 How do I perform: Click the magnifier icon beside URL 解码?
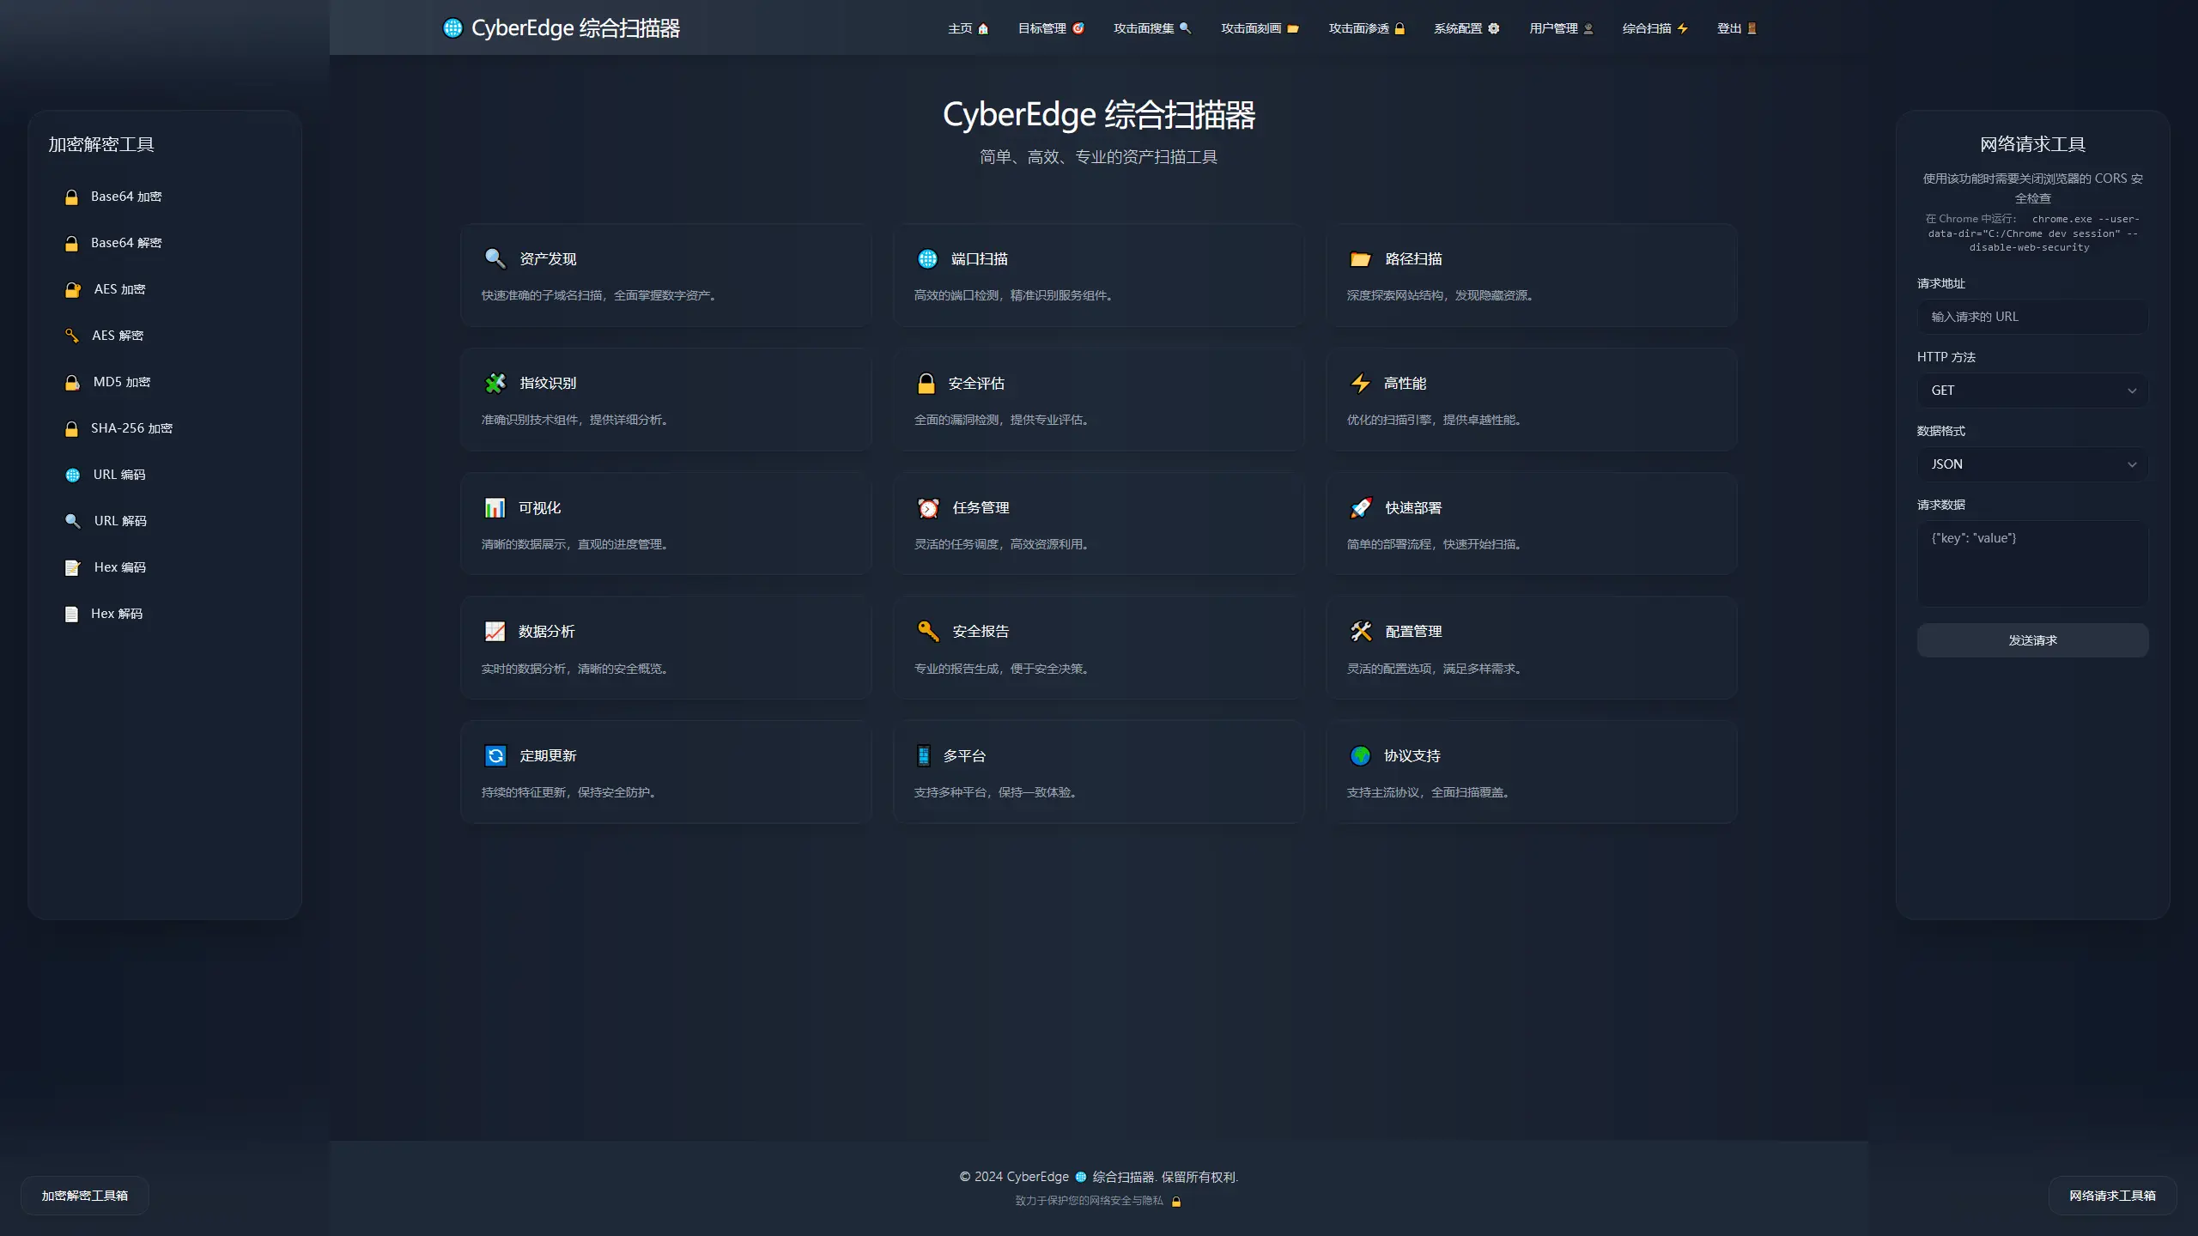(x=73, y=521)
